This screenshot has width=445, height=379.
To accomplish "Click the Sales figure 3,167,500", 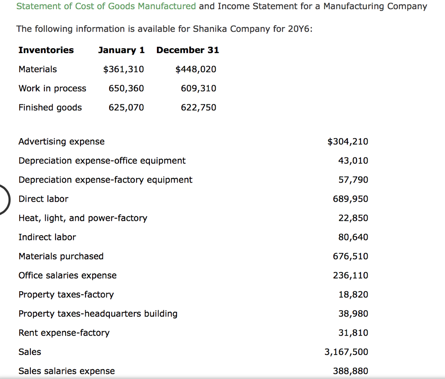I will pos(346,352).
